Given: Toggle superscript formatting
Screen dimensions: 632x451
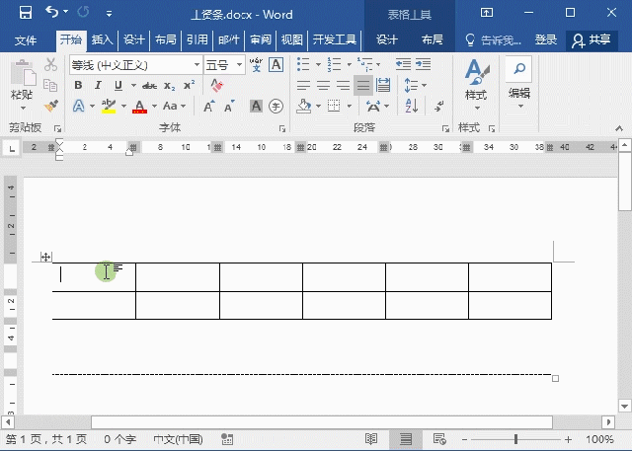Looking at the screenshot, I should (189, 85).
